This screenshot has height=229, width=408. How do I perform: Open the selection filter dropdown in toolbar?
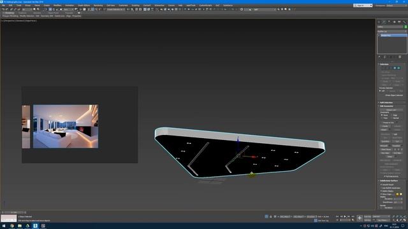coord(27,9)
